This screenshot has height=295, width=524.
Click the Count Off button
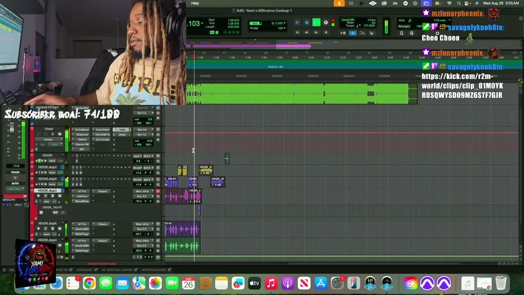coord(348,20)
